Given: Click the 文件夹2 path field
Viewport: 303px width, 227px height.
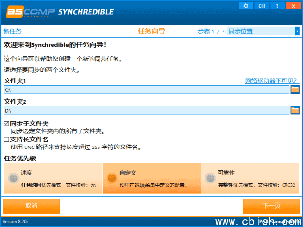Looking at the screenshot, I should pos(146,110).
